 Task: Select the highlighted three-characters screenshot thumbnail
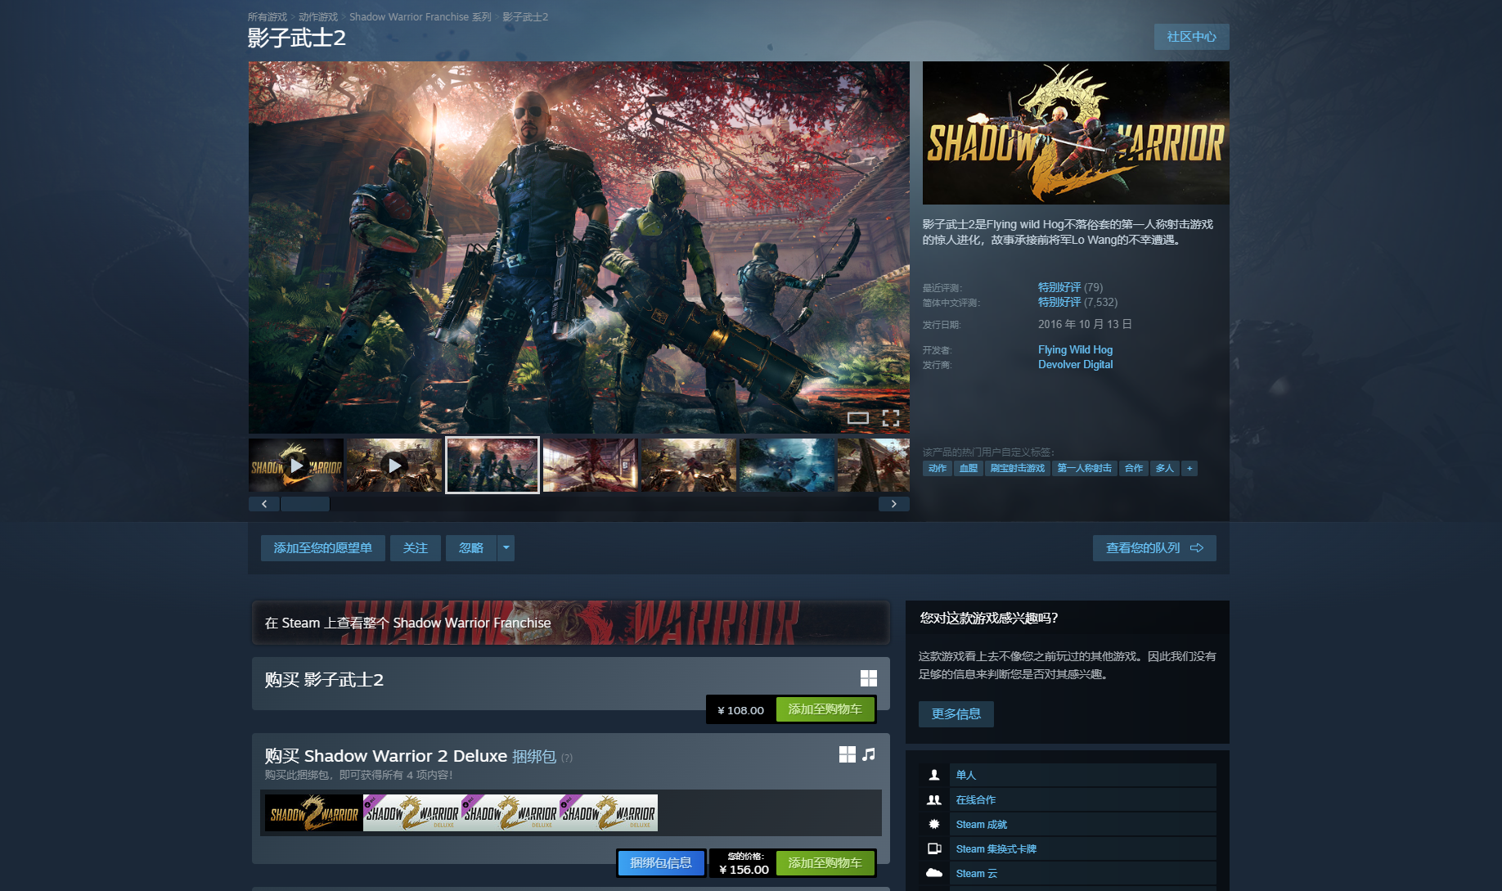pyautogui.click(x=492, y=466)
